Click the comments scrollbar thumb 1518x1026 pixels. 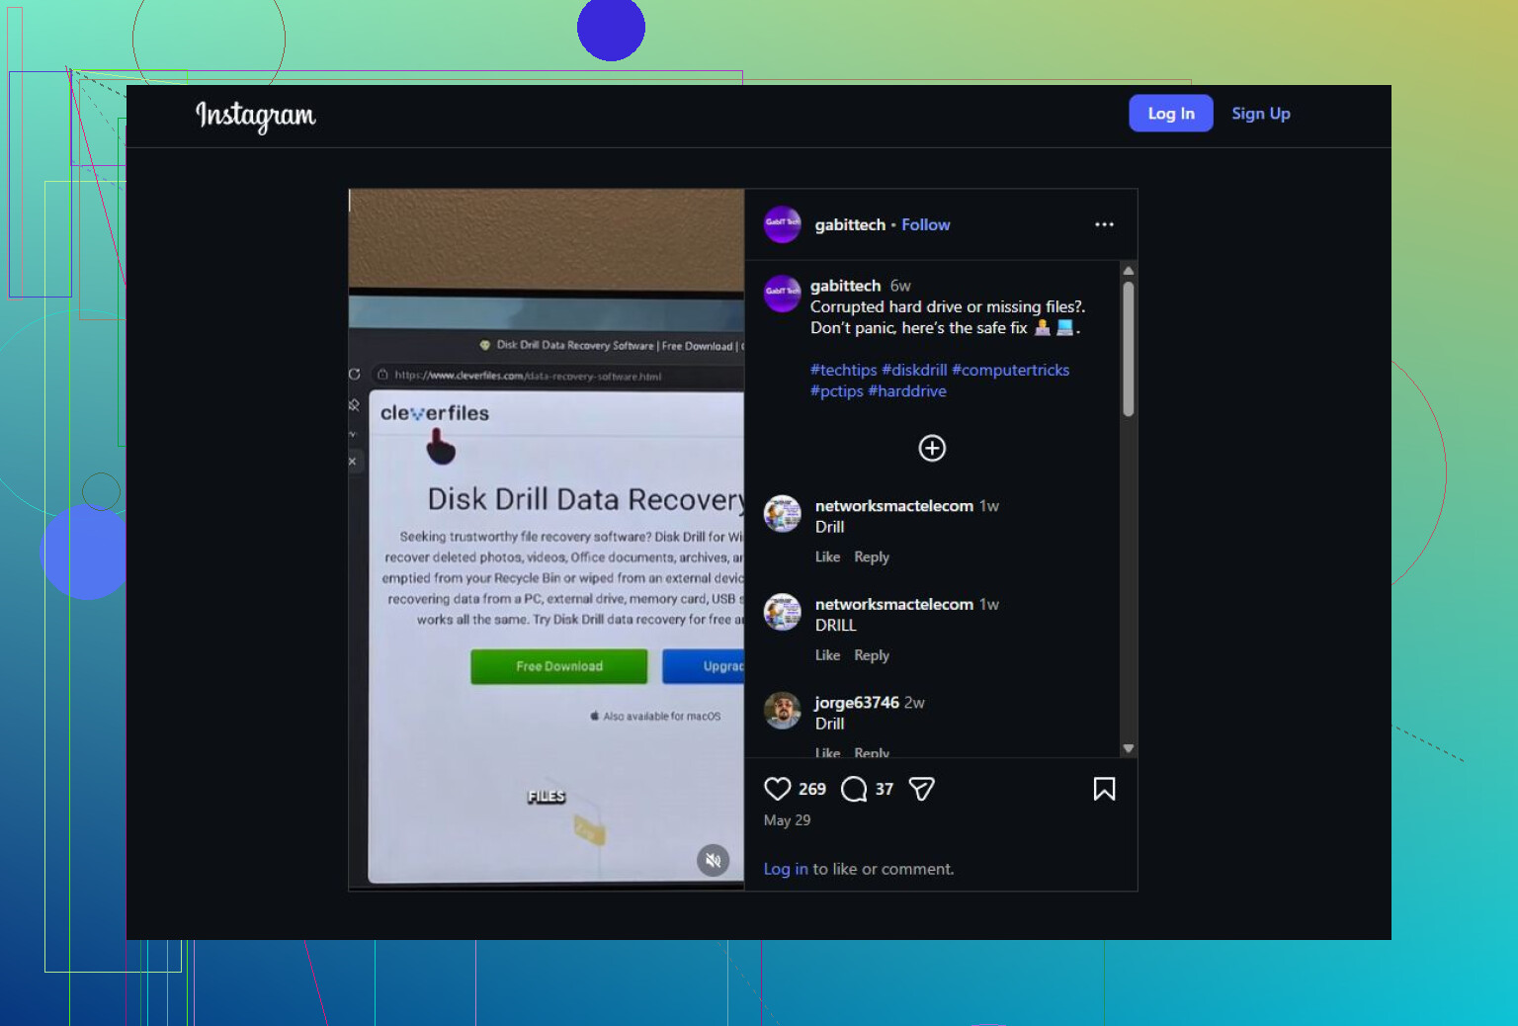(x=1129, y=349)
